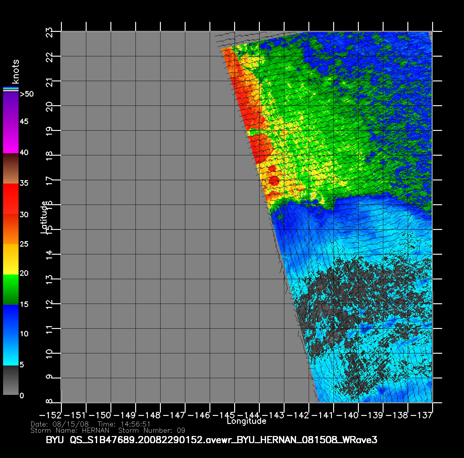464x458 pixels.
Task: Click the 'knots' unit label above legend
Action: coord(15,71)
